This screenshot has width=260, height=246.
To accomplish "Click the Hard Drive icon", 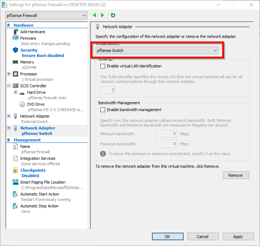I will (x=22, y=93).
